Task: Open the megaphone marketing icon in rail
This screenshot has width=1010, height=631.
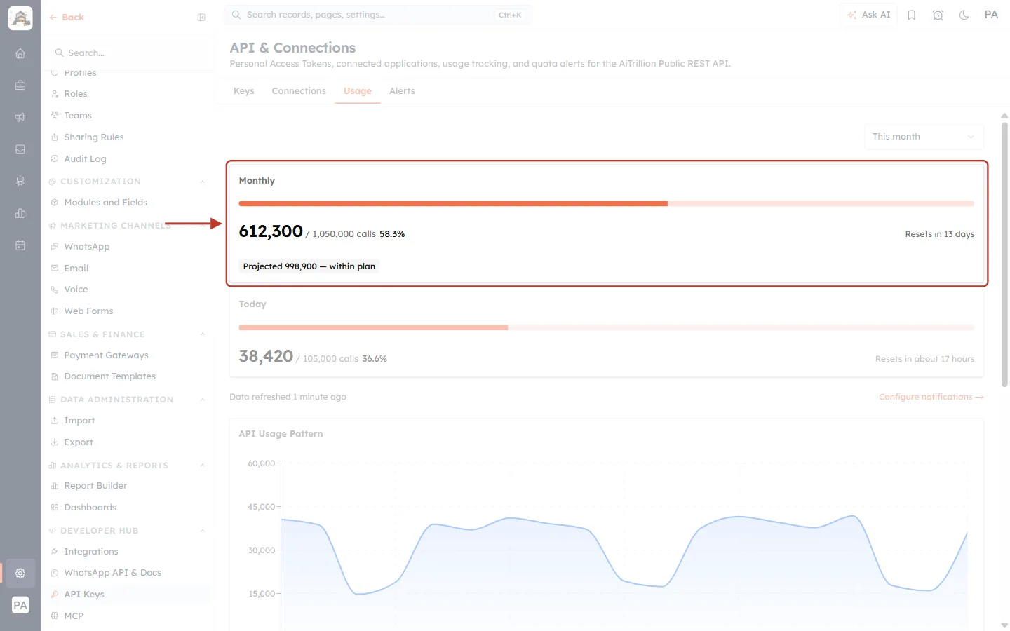Action: 20,117
